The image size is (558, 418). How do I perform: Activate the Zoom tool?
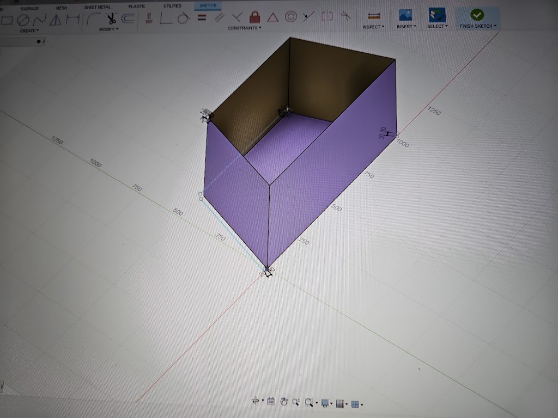(x=296, y=402)
